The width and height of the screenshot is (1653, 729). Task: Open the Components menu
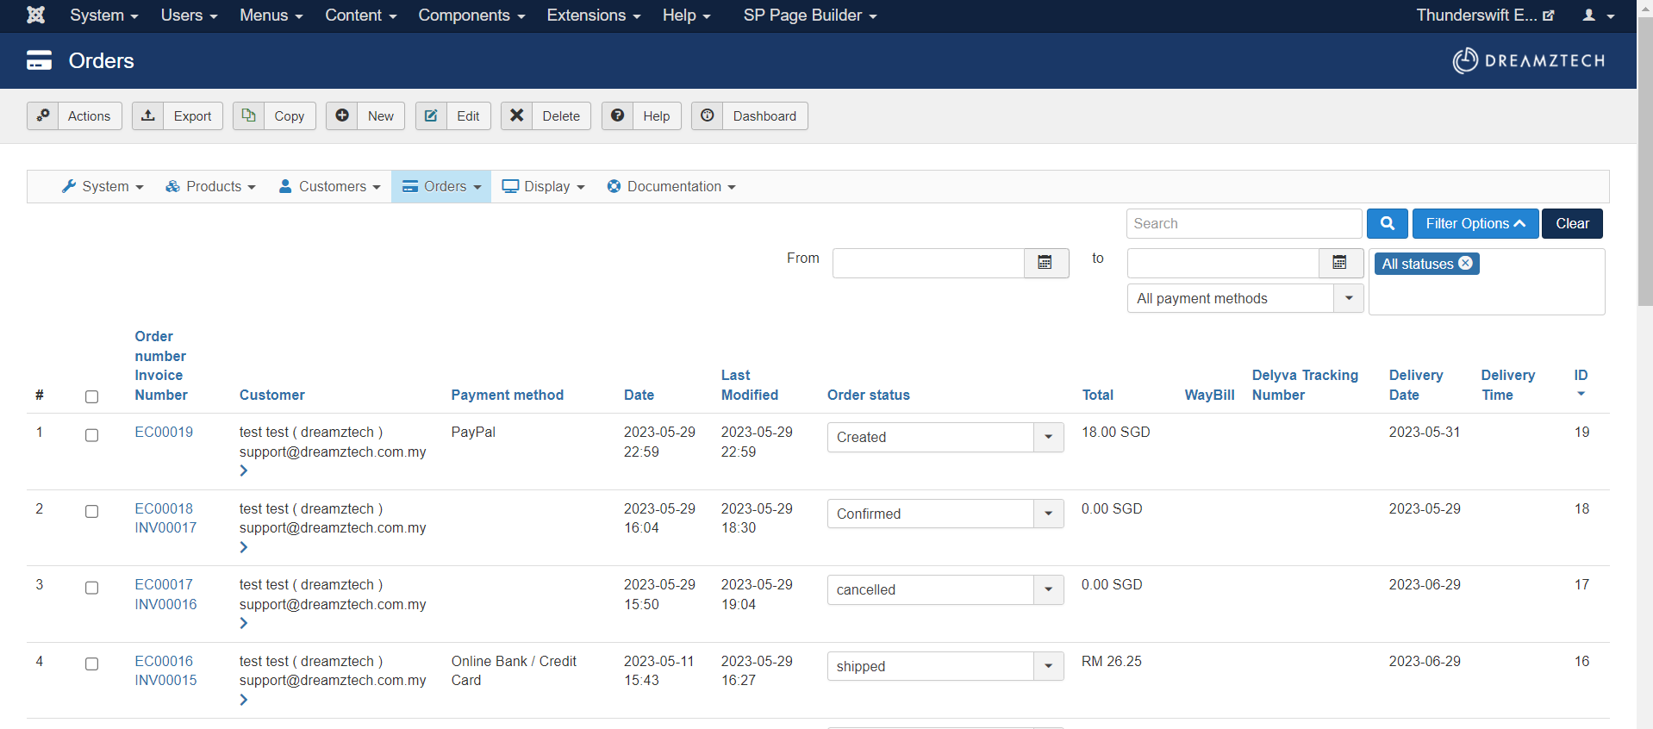[471, 16]
